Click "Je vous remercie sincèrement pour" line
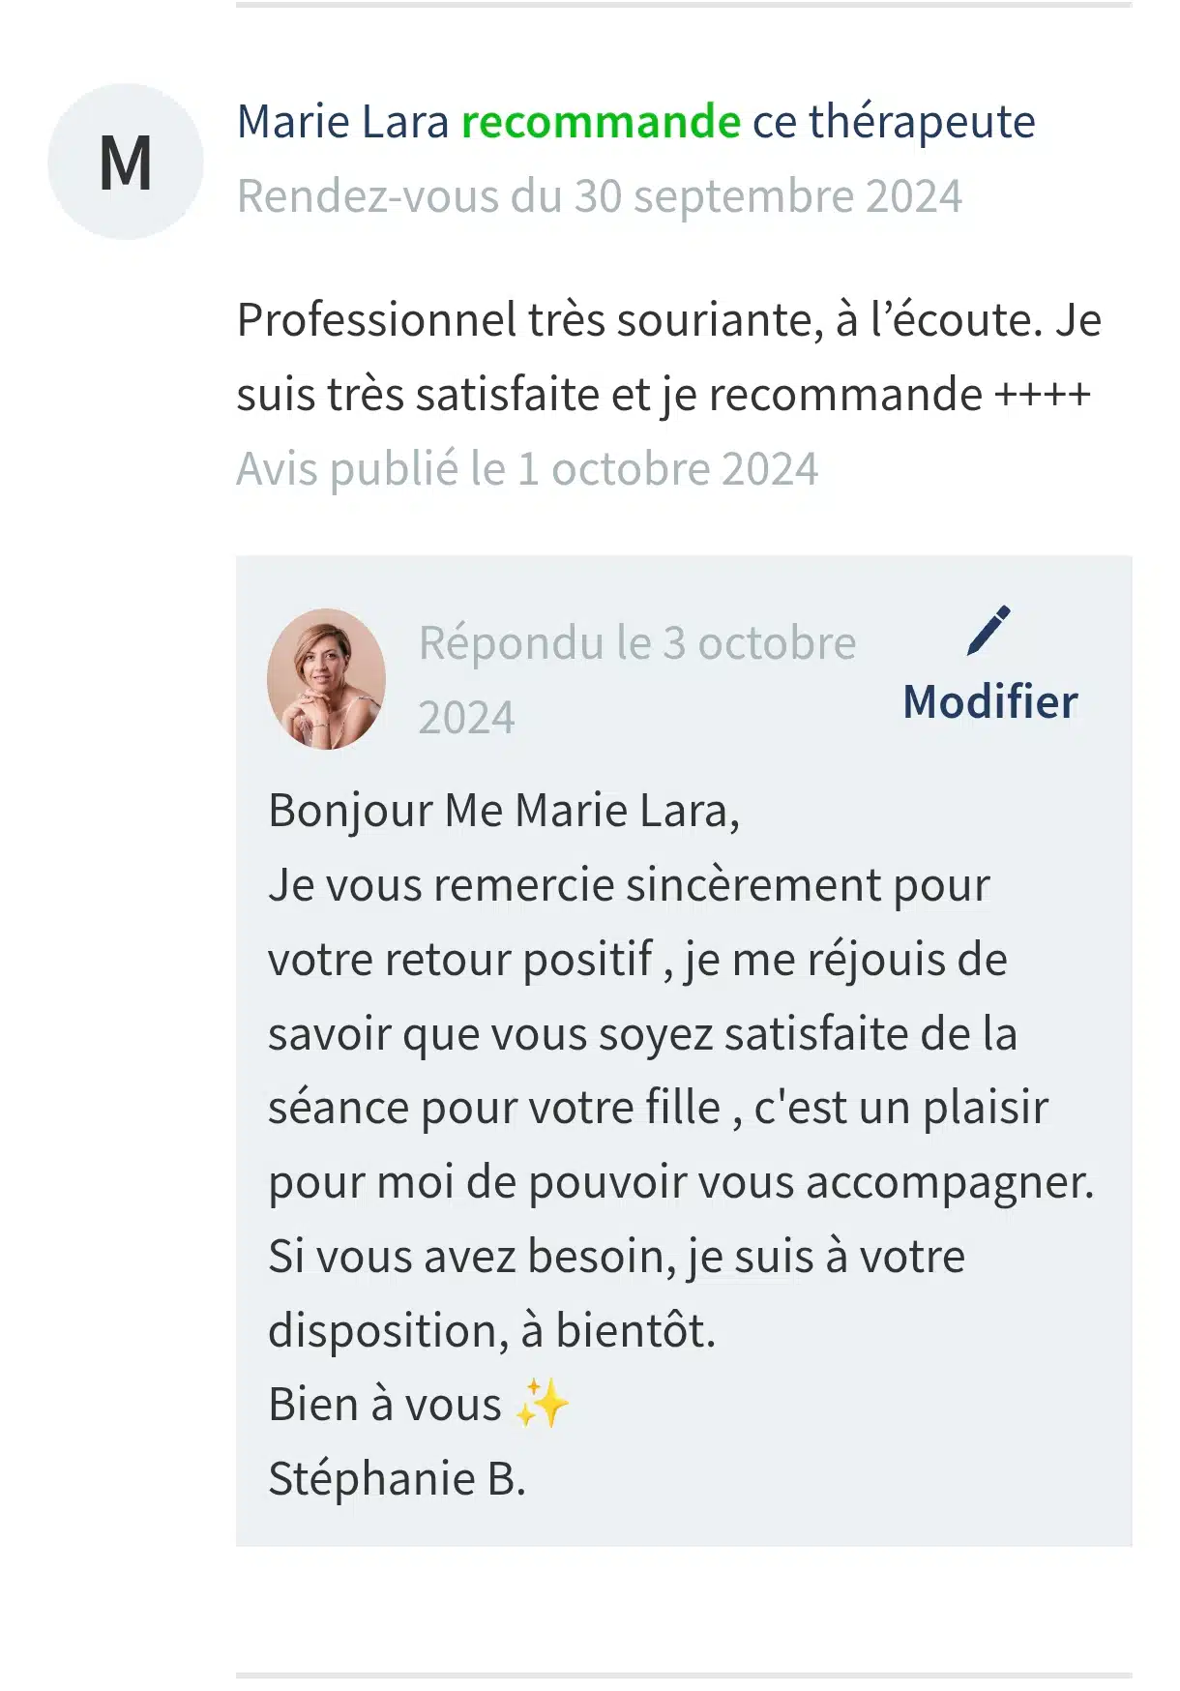This screenshot has height=1691, width=1180. pyautogui.click(x=629, y=885)
